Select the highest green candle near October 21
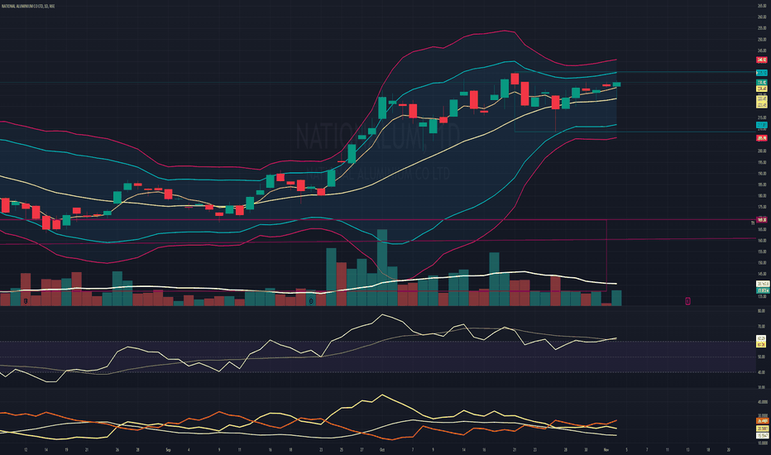This screenshot has height=455, width=771. [505, 88]
